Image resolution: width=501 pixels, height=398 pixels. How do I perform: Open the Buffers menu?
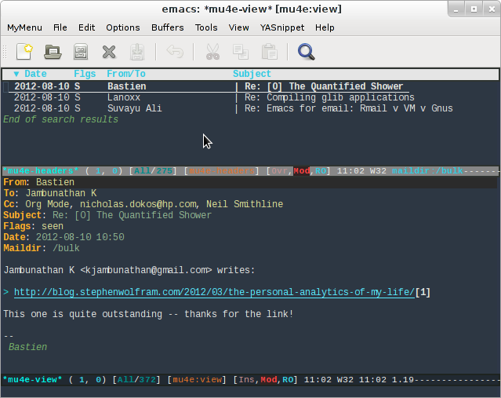coord(167,27)
